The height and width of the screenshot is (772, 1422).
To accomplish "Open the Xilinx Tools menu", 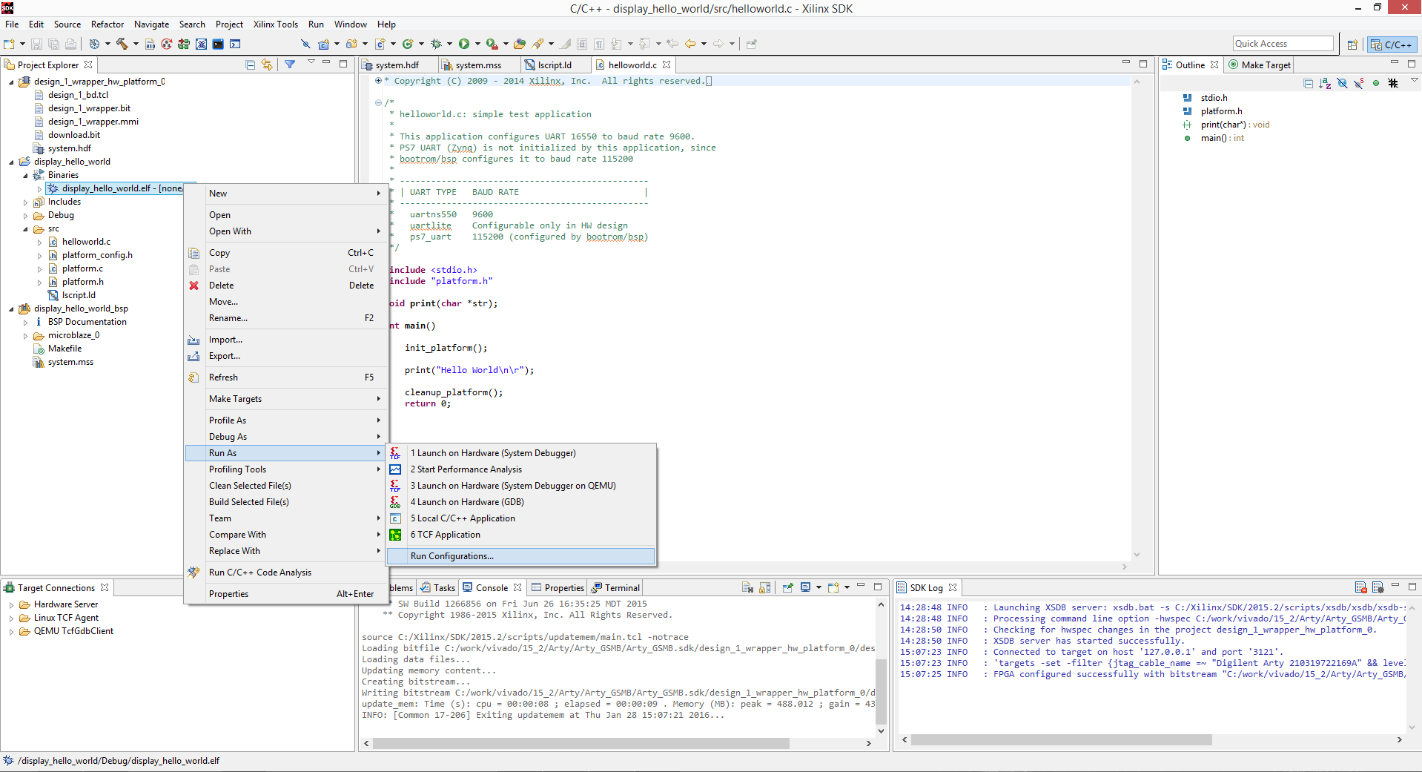I will [276, 24].
